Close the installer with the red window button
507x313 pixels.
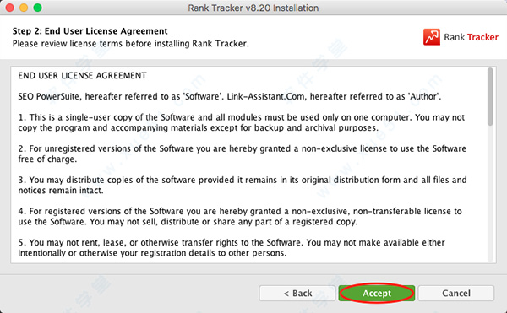[x=9, y=8]
